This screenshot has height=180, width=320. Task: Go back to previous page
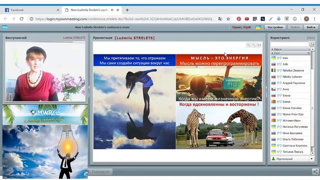click(x=5, y=19)
